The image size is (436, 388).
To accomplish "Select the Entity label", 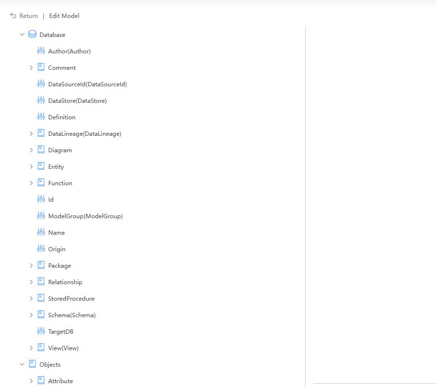I will tap(56, 167).
